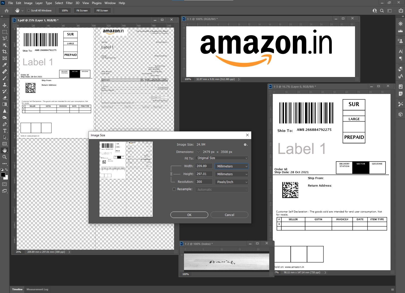Open the Resolution Pixels/Inch dropdown

pos(231,182)
